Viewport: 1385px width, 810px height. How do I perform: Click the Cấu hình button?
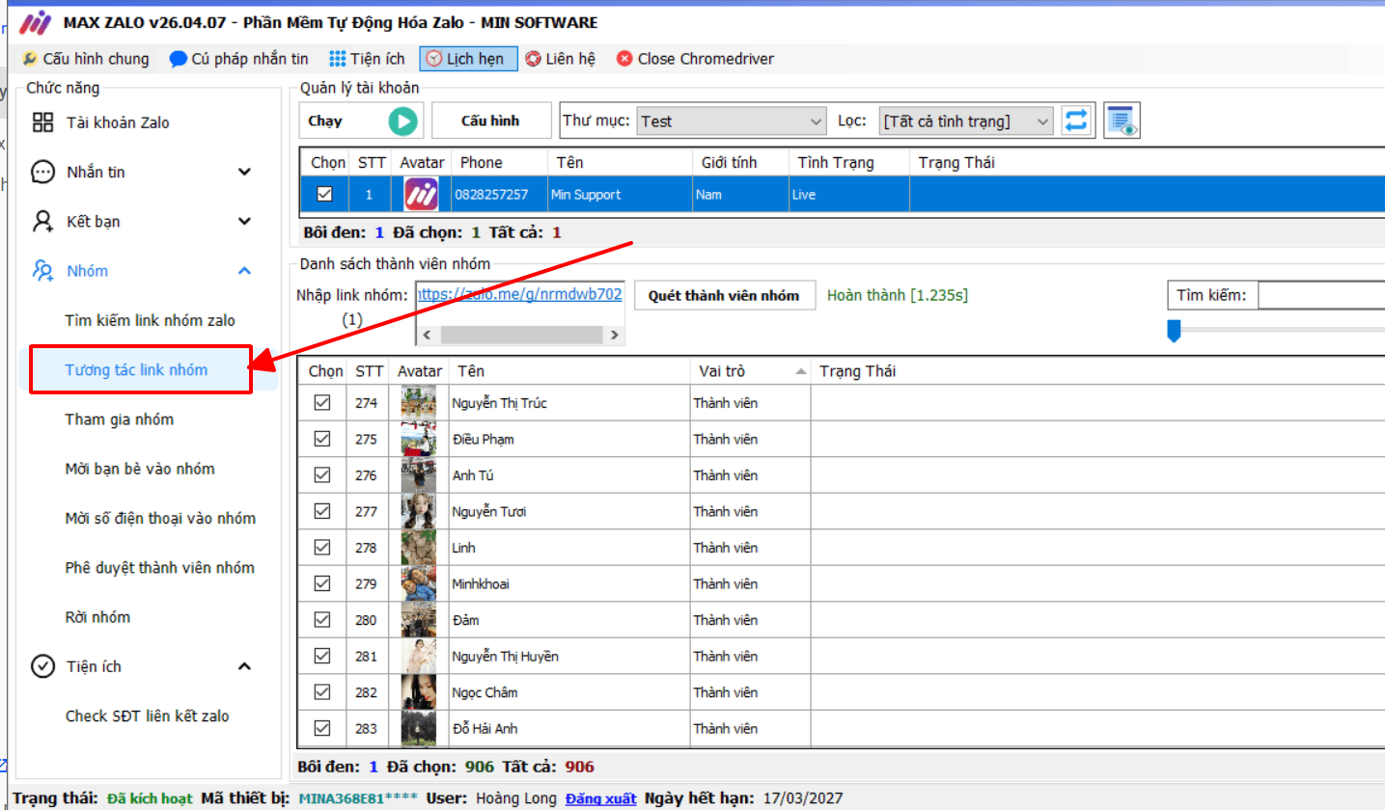(x=490, y=121)
